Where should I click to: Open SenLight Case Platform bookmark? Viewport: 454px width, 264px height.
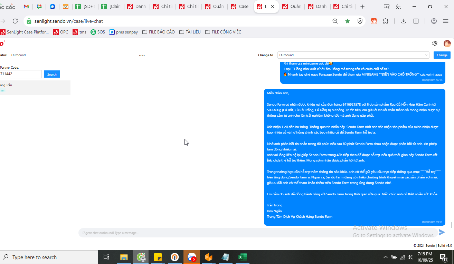pyautogui.click(x=25, y=32)
